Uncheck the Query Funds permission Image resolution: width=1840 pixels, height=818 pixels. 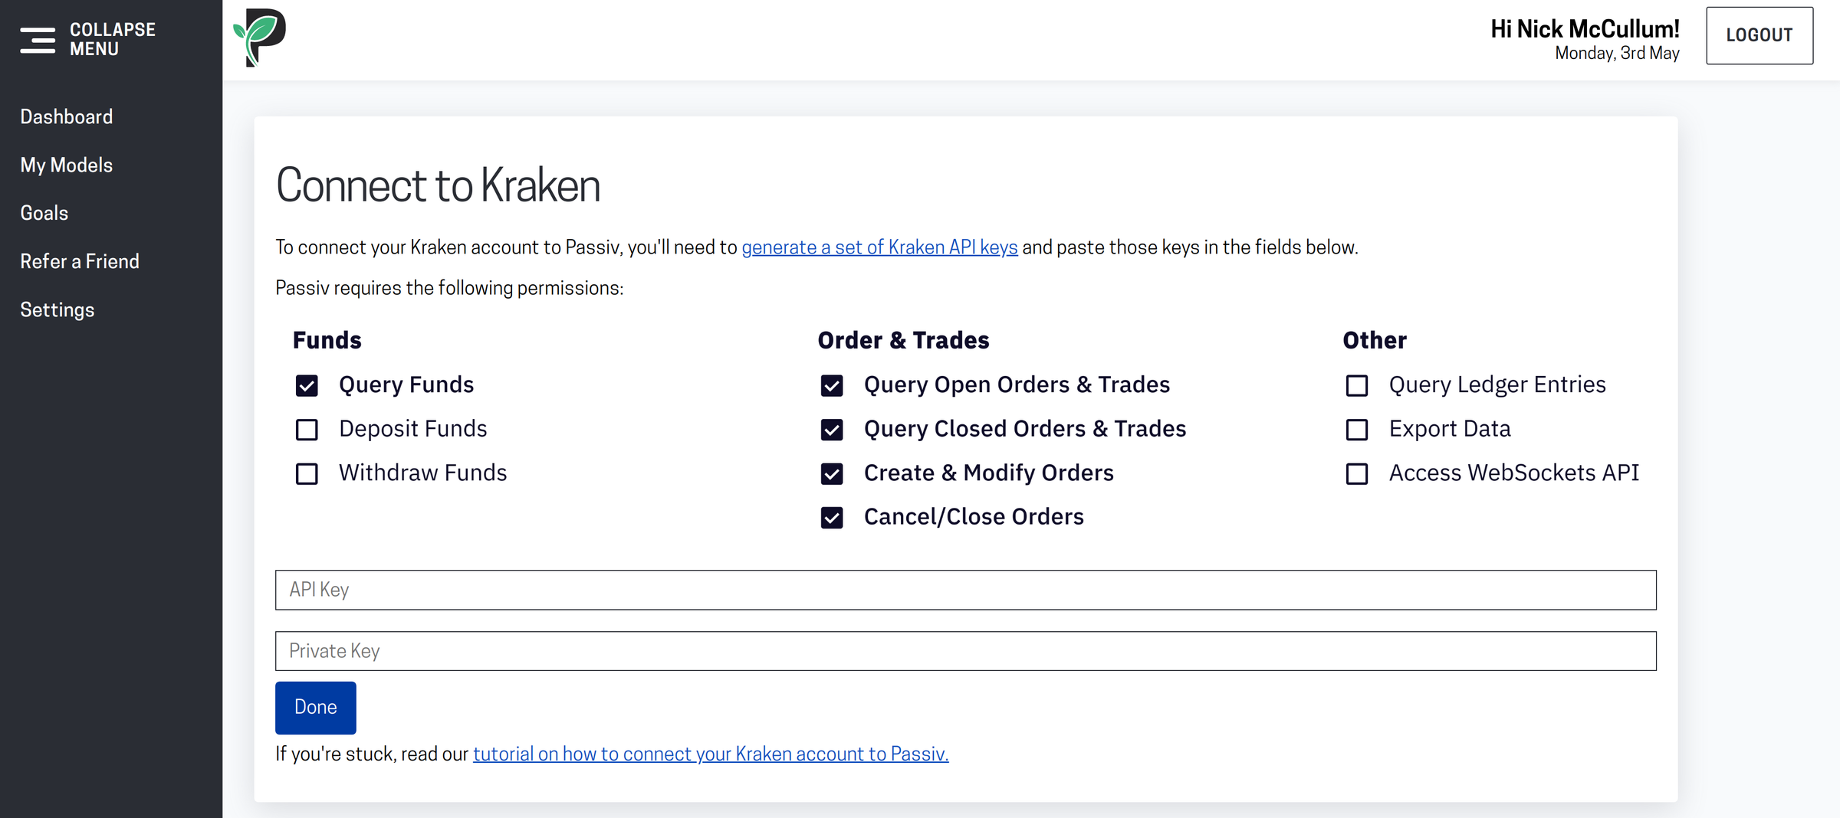coord(307,385)
